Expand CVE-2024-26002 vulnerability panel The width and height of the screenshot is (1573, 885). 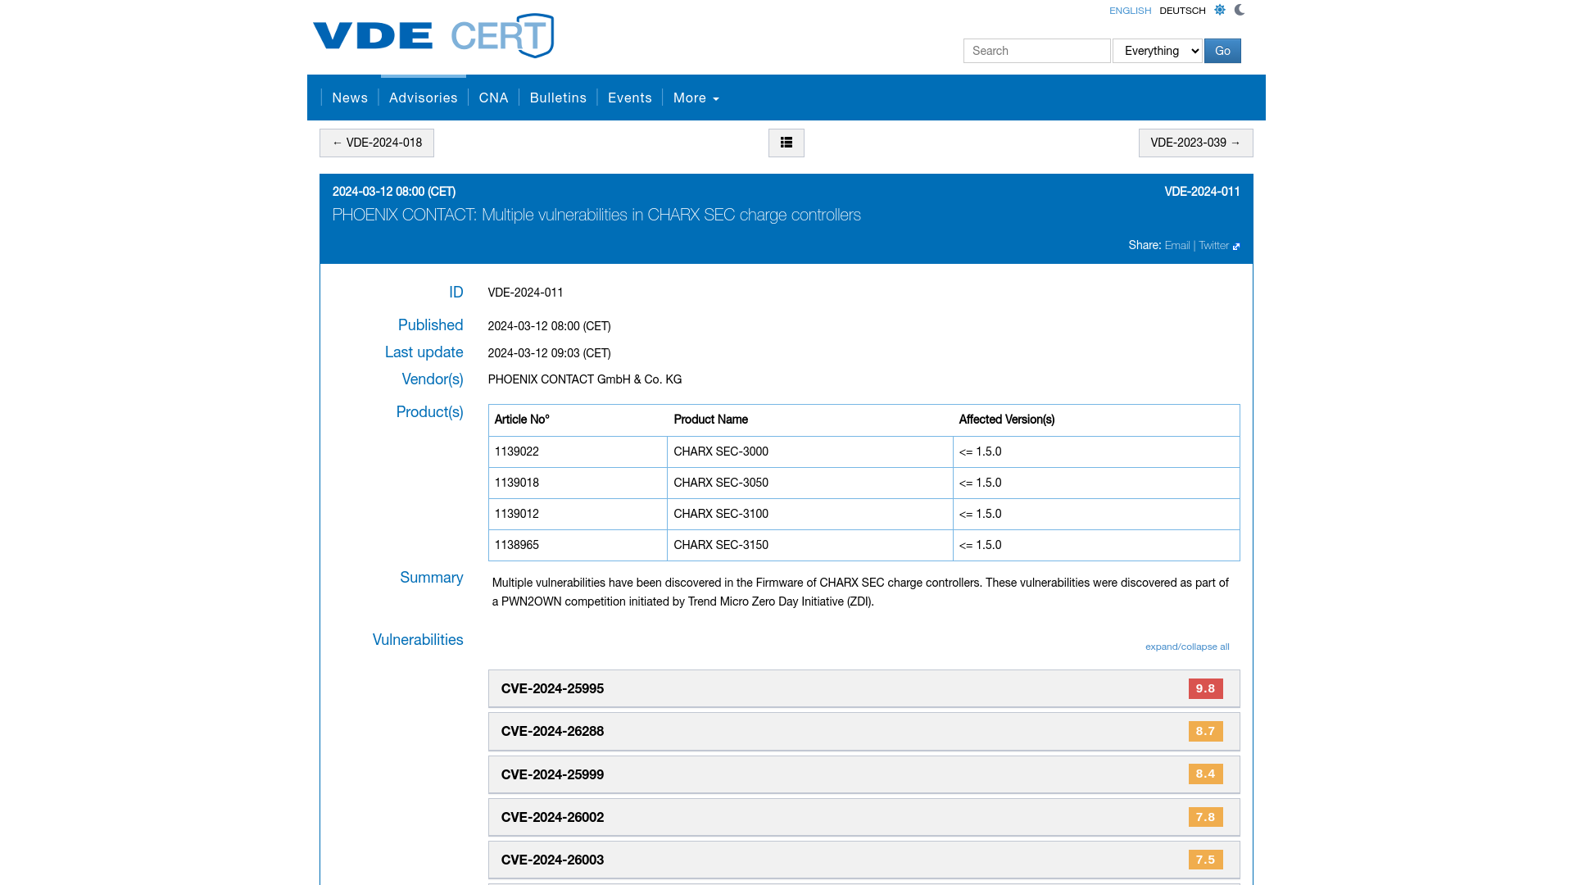click(x=864, y=817)
